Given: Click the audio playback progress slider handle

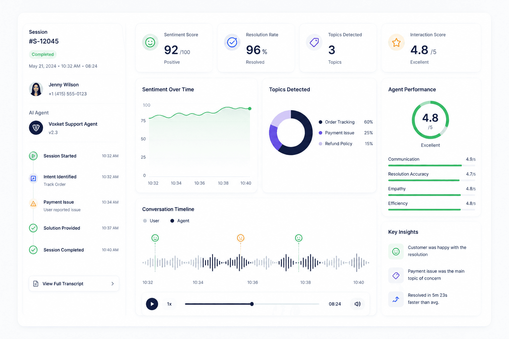Looking at the screenshot, I should tap(252, 304).
